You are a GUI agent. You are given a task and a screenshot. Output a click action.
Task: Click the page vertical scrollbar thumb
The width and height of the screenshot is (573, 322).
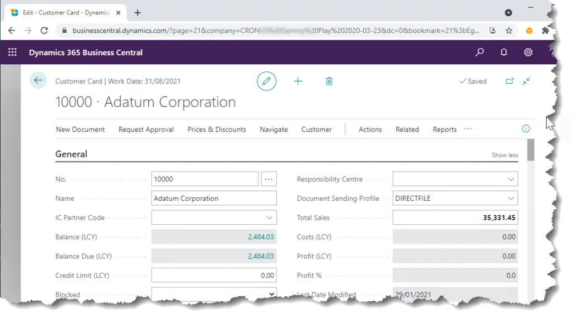click(x=530, y=149)
